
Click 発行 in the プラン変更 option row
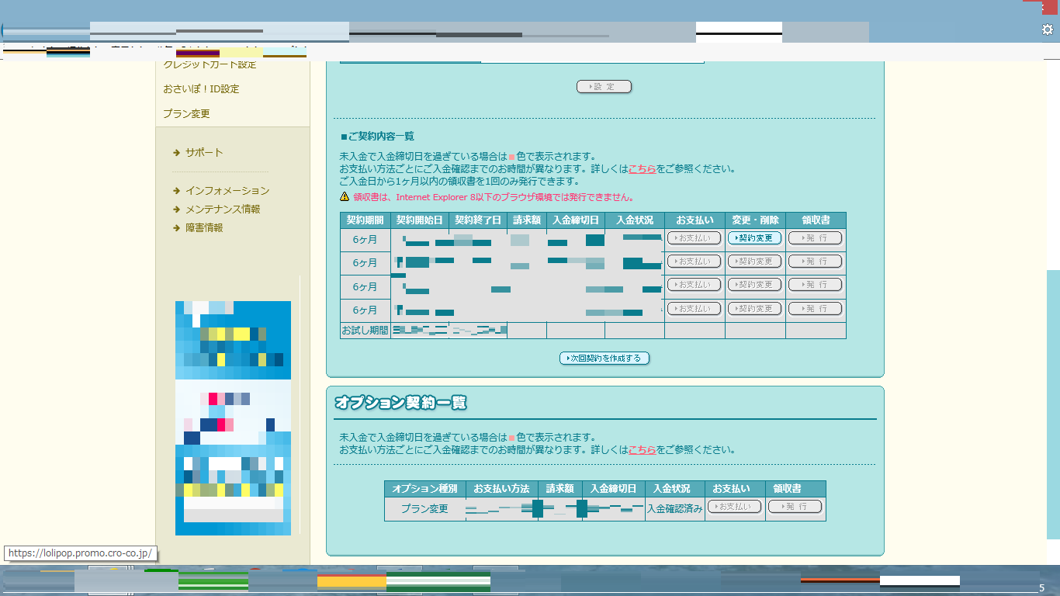tap(795, 506)
